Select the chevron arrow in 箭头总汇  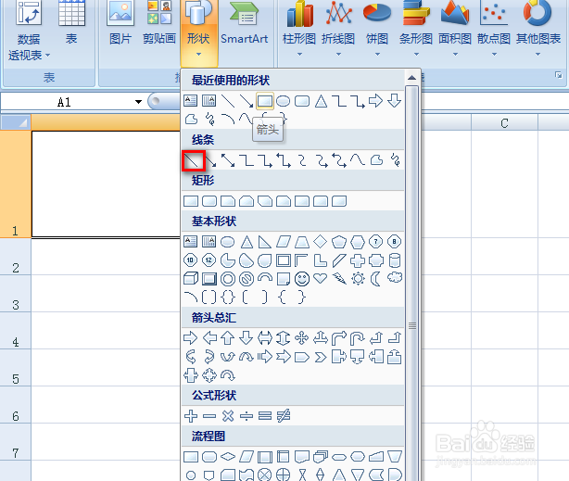pos(321,358)
